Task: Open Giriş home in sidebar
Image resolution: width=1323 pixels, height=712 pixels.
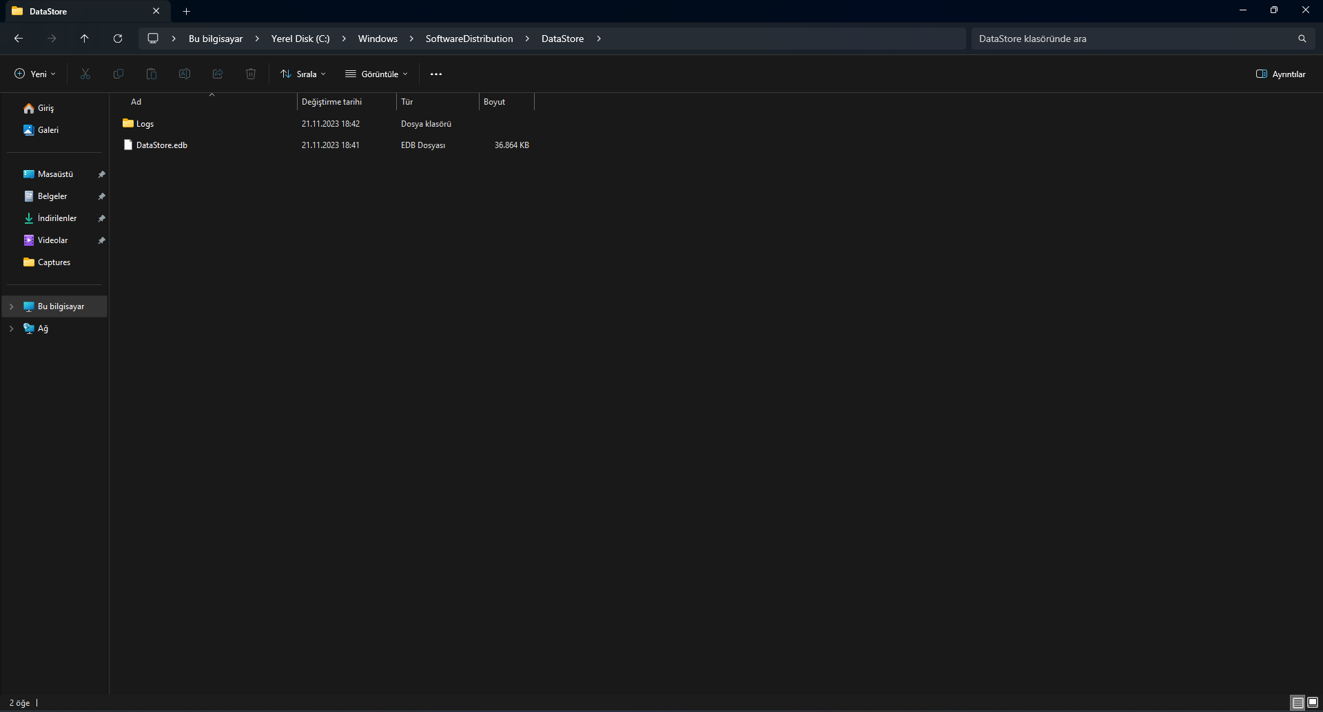Action: pos(54,108)
